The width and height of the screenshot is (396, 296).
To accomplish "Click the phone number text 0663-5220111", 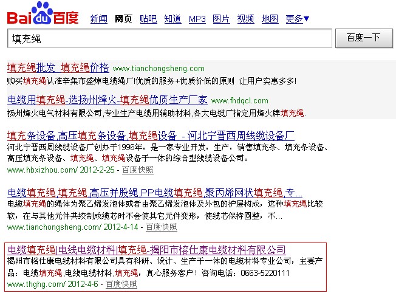I will [x=265, y=274].
